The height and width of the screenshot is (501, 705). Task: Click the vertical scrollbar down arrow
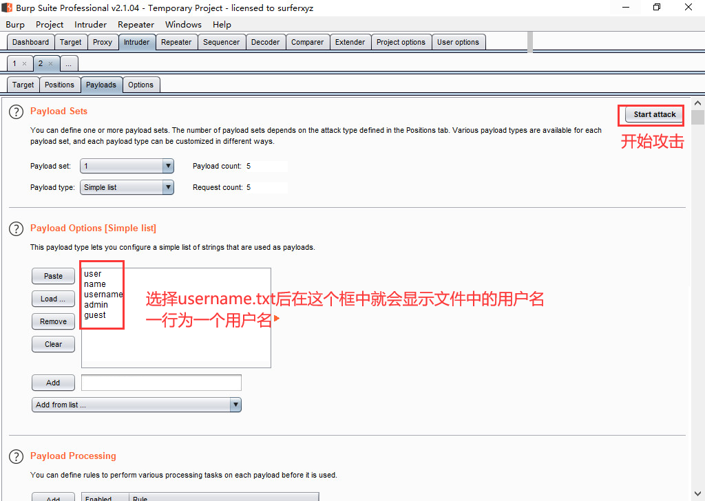tap(697, 494)
